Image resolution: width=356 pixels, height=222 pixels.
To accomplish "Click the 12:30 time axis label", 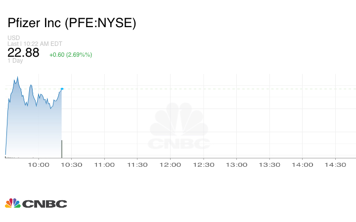I will click(x=203, y=165).
